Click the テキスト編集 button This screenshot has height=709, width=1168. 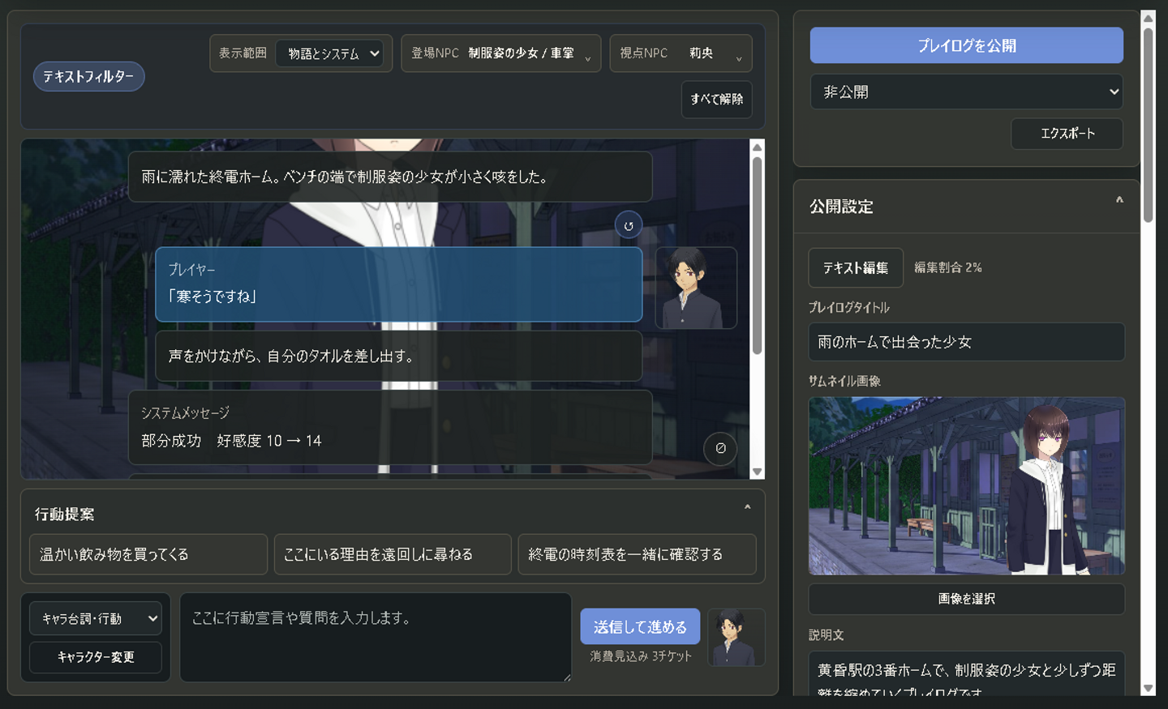click(856, 268)
